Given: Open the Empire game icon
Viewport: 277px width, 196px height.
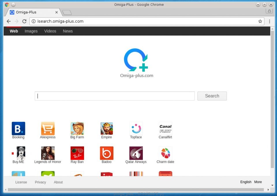Looking at the screenshot, I should click(x=106, y=128).
